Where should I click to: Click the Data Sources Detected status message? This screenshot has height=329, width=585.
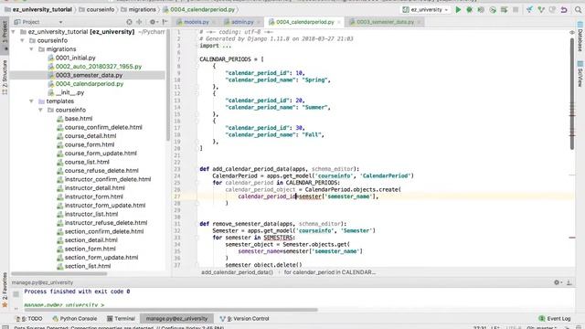tap(119, 327)
